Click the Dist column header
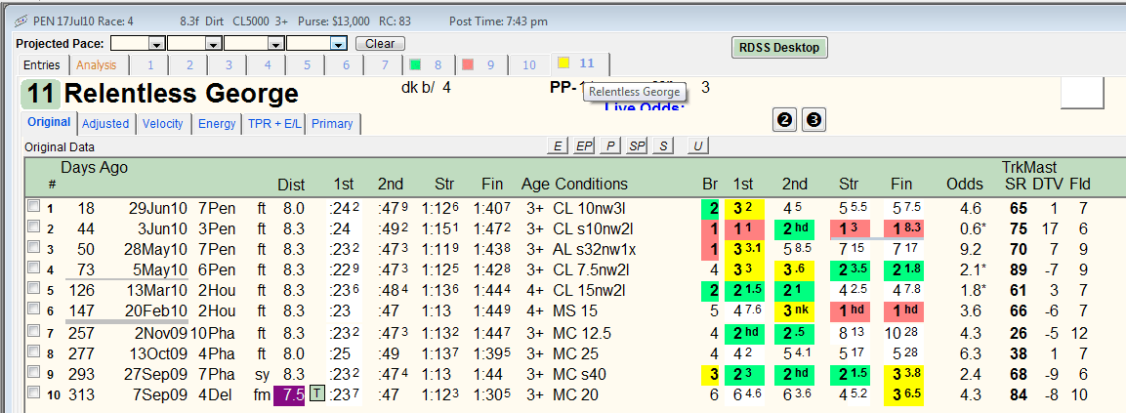1126x413 pixels. (291, 184)
